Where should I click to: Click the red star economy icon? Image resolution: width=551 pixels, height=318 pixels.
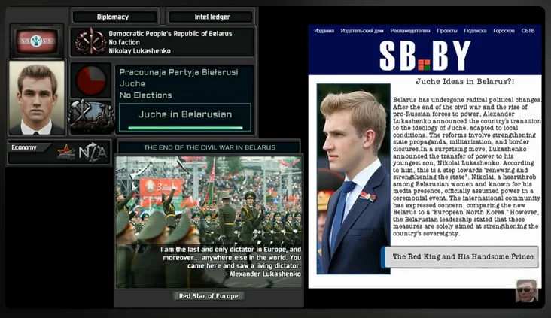[66, 153]
